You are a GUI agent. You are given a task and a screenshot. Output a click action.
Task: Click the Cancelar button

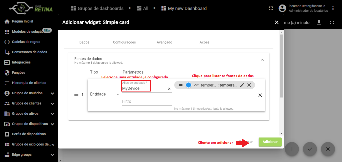tap(246, 142)
